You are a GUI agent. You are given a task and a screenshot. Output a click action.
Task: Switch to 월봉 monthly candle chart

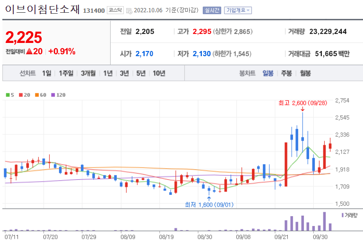tap(305, 73)
